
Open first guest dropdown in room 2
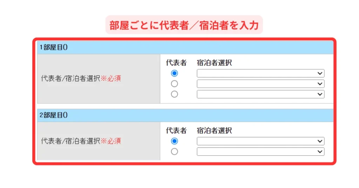click(x=260, y=141)
